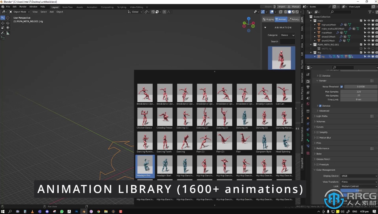Select the Move tool

click(3, 23)
